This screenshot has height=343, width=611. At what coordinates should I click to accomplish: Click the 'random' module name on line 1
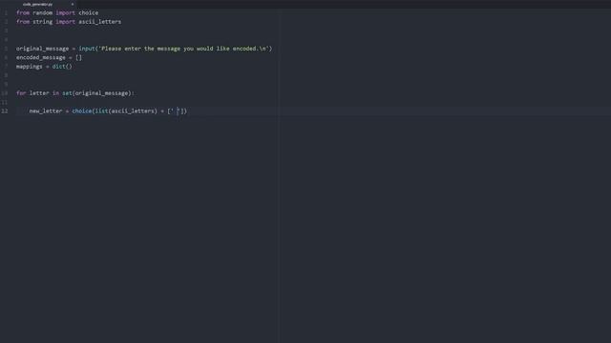click(x=42, y=12)
